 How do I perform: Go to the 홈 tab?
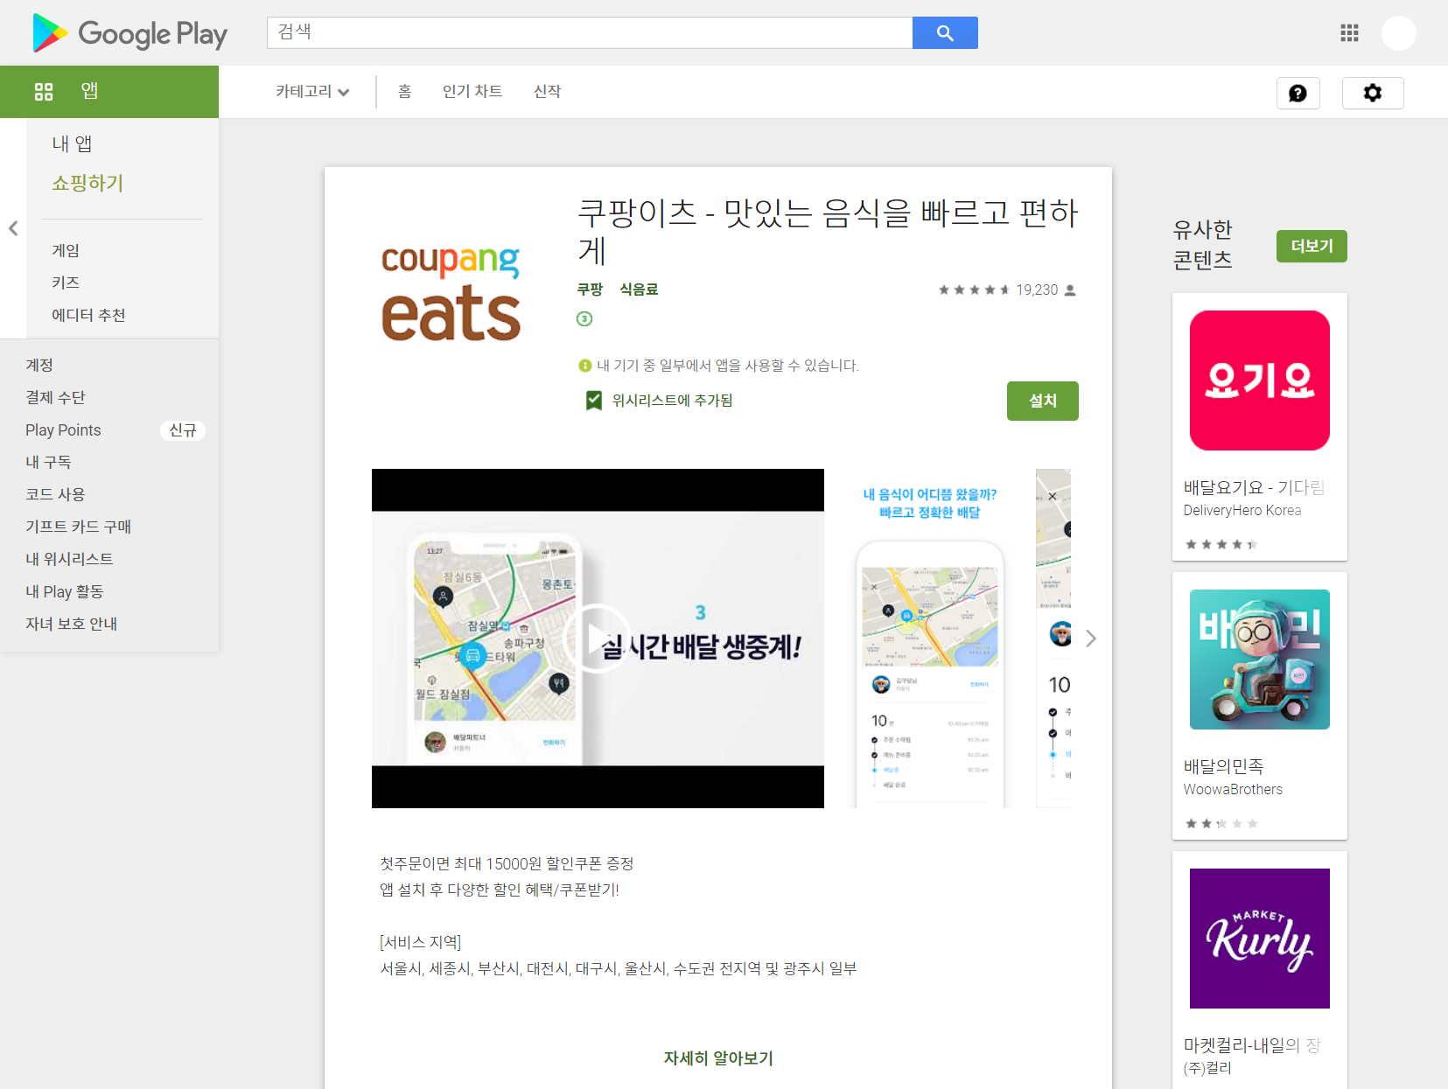404,92
